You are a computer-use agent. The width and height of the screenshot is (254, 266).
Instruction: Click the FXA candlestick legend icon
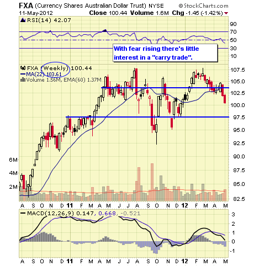(x=23, y=68)
